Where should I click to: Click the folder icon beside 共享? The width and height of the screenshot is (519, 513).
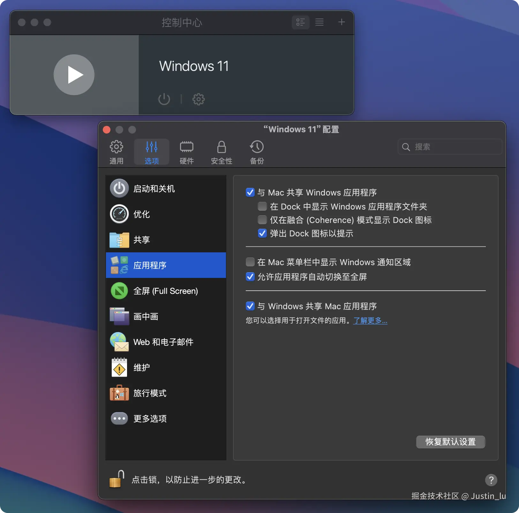(119, 240)
